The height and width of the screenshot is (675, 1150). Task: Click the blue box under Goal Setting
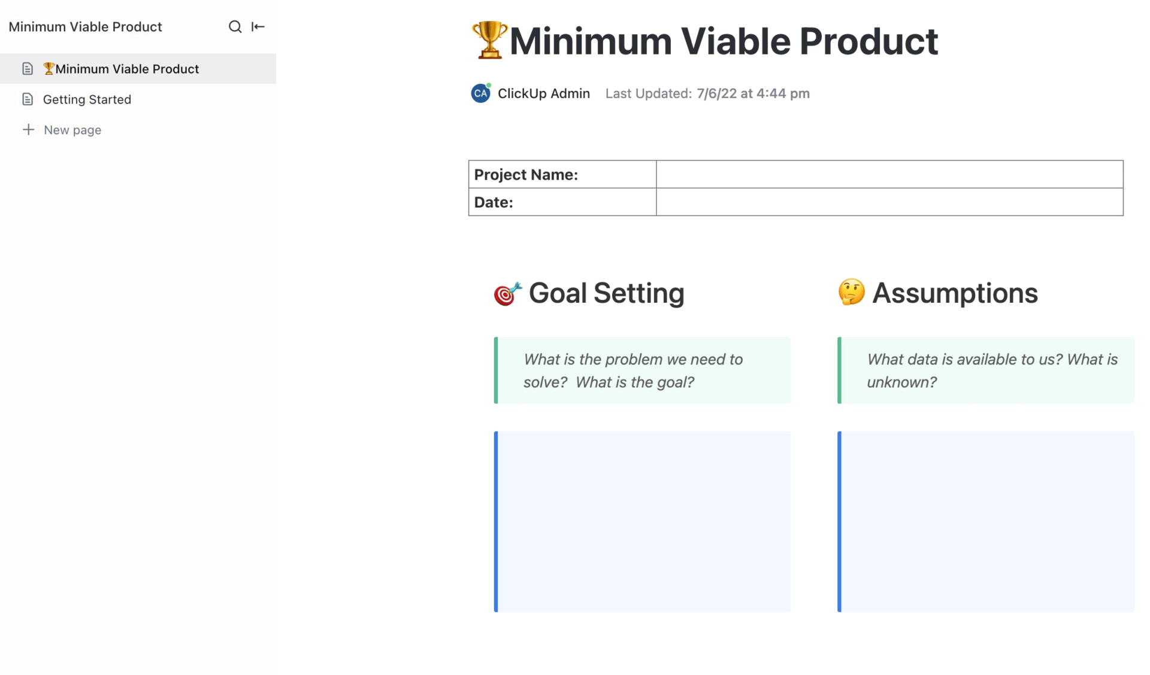(x=643, y=521)
